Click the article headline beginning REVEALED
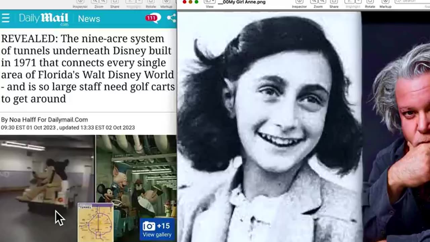 click(88, 69)
